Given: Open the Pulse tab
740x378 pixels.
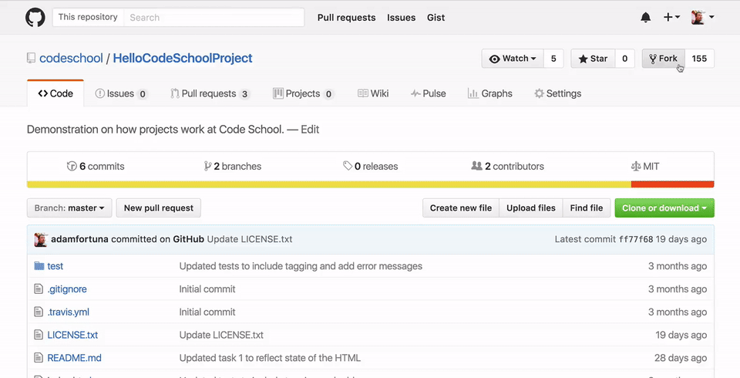Looking at the screenshot, I should coord(428,93).
